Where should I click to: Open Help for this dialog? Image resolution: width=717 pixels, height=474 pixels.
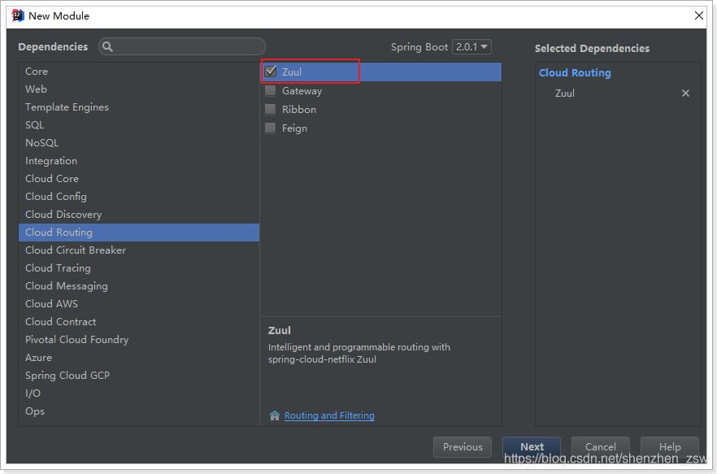pos(670,447)
